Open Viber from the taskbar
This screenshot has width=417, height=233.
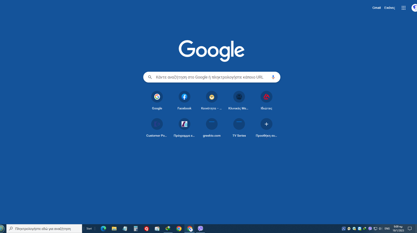pos(200,229)
